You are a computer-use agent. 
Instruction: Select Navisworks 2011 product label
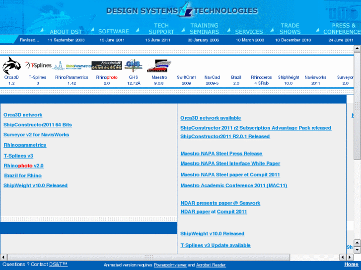point(315,80)
